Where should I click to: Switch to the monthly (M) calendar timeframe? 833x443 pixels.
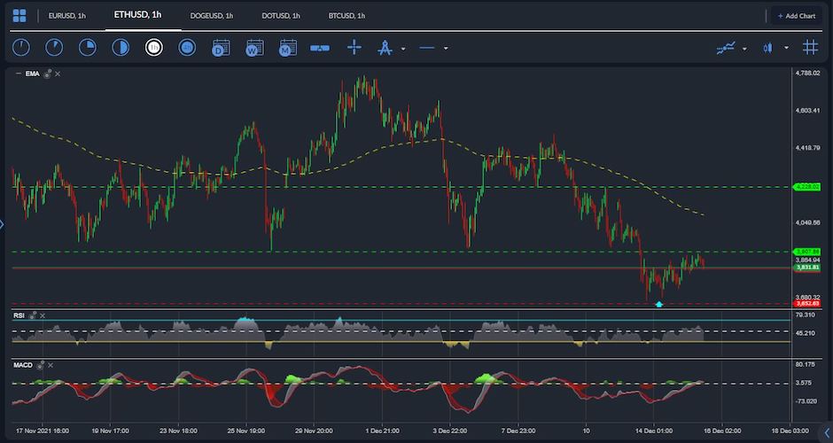click(287, 48)
